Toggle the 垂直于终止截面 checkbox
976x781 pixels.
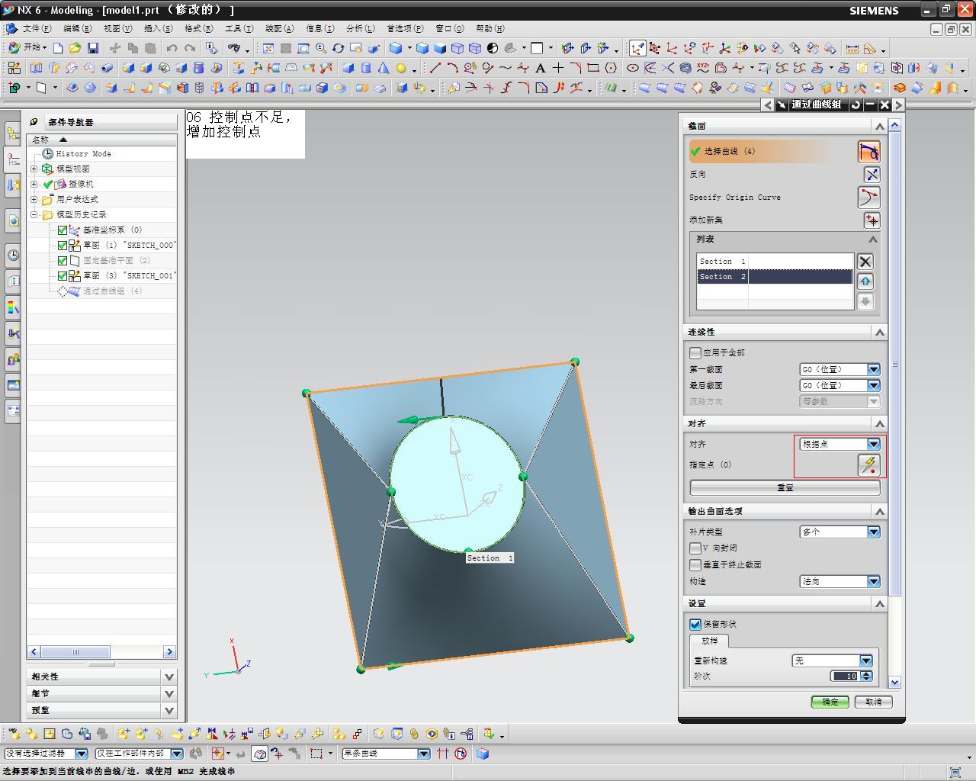[x=695, y=564]
